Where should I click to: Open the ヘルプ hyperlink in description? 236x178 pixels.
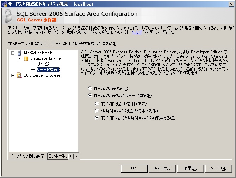pyautogui.click(x=137, y=32)
